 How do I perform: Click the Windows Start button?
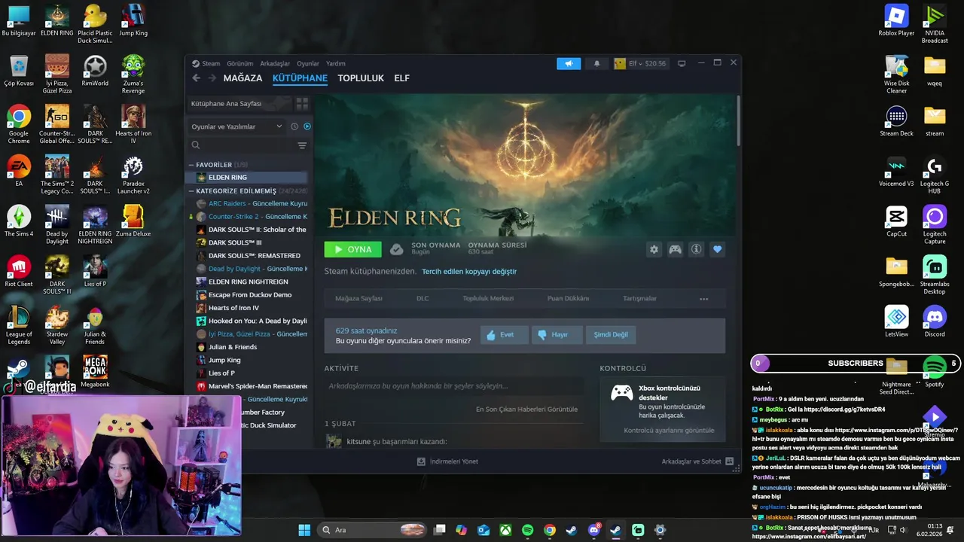tap(304, 530)
